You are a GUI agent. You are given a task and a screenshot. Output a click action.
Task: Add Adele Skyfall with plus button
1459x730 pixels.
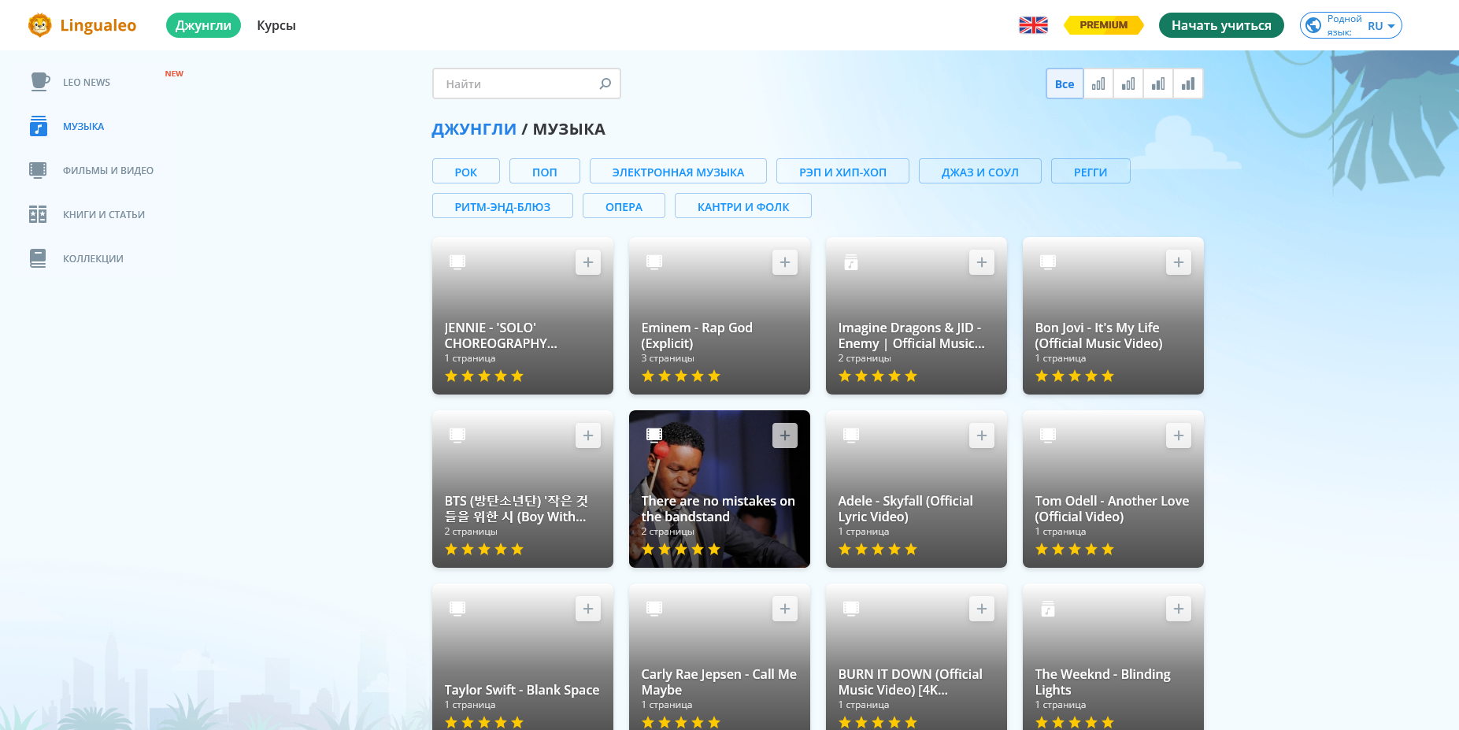pos(982,435)
